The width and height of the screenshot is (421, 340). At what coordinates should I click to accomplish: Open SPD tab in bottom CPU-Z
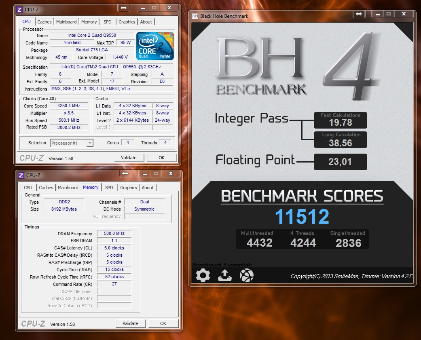[x=109, y=188]
